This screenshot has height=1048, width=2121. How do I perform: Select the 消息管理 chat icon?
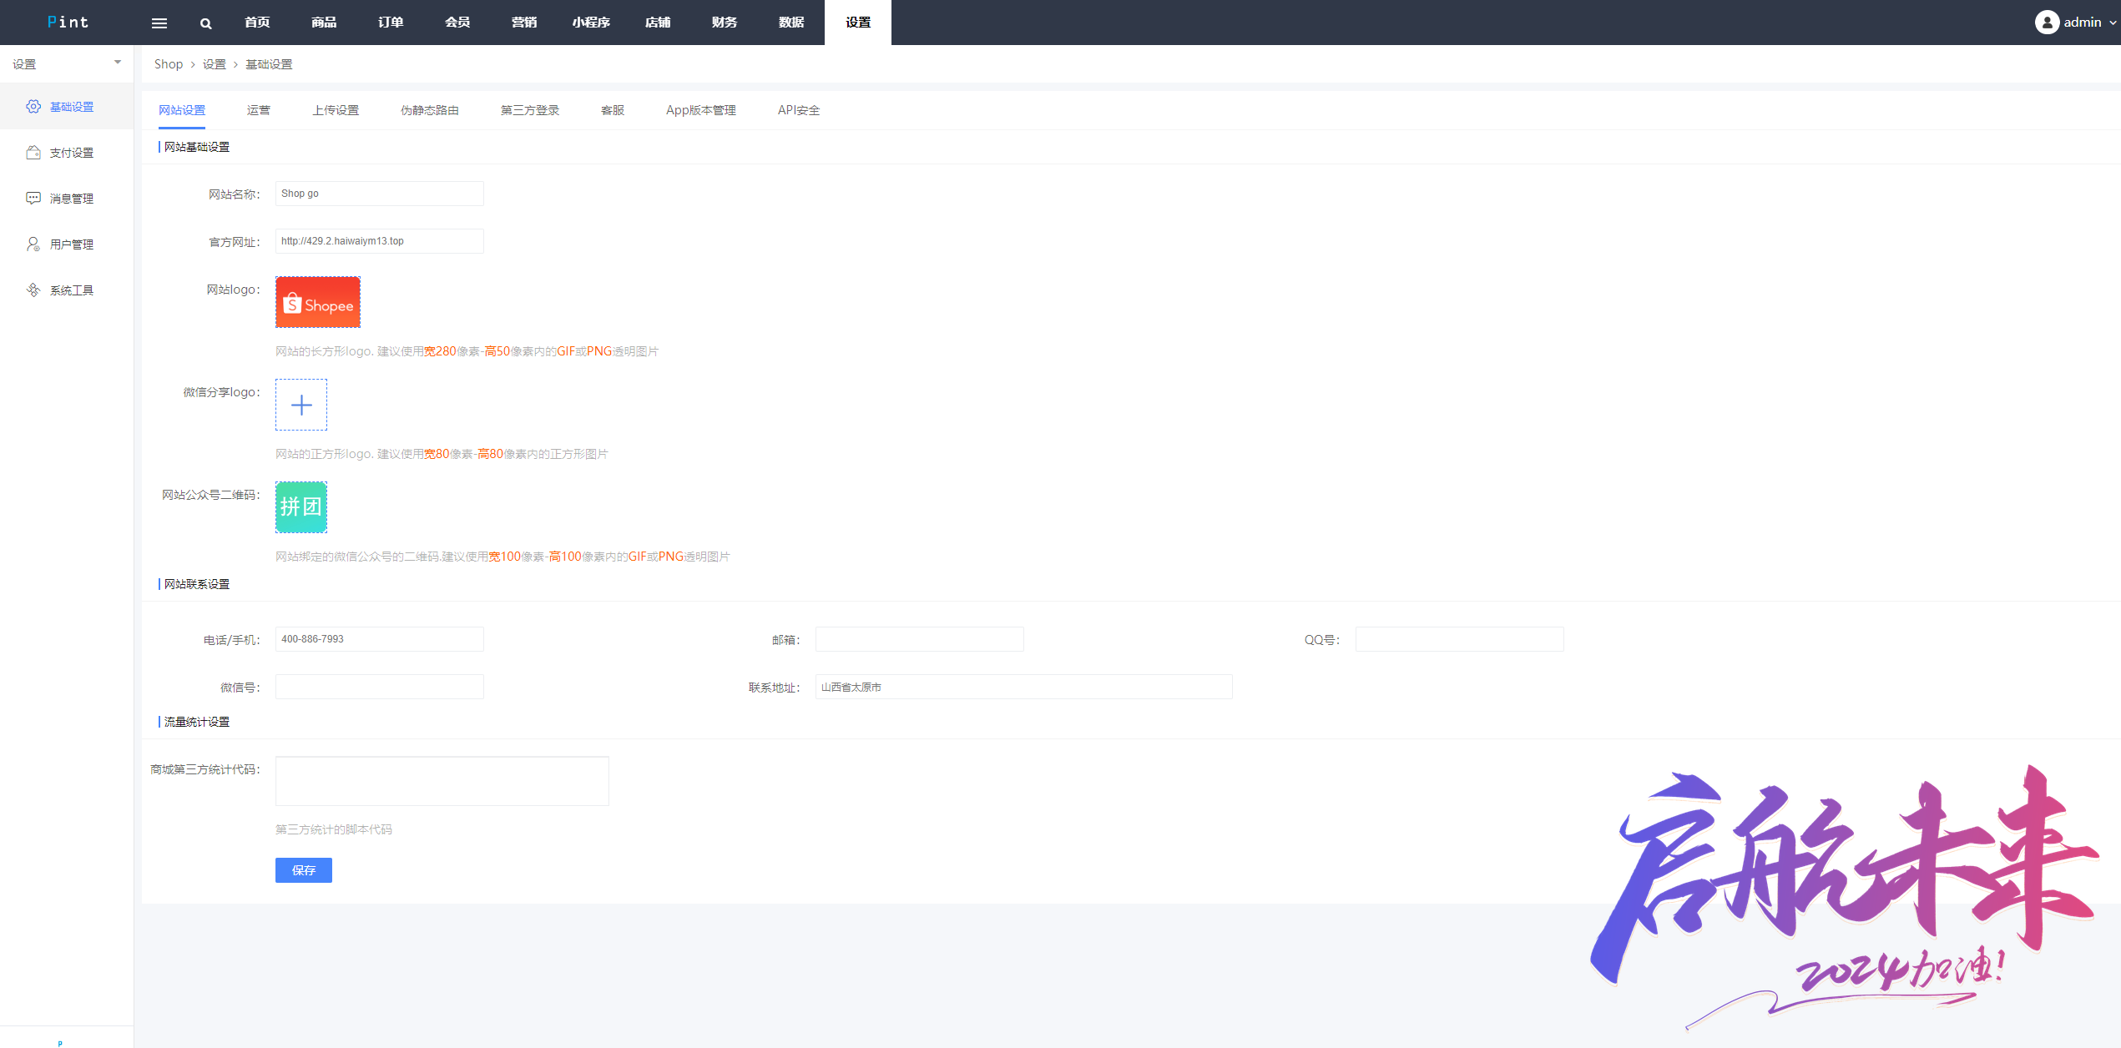point(33,198)
